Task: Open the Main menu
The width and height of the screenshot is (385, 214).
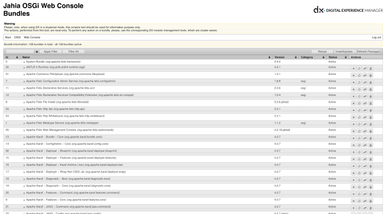Action: click(x=8, y=37)
